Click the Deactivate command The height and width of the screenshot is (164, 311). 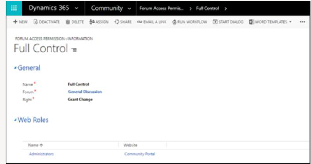(x=47, y=22)
